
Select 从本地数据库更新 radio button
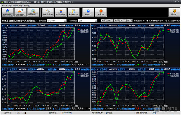[147, 21]
